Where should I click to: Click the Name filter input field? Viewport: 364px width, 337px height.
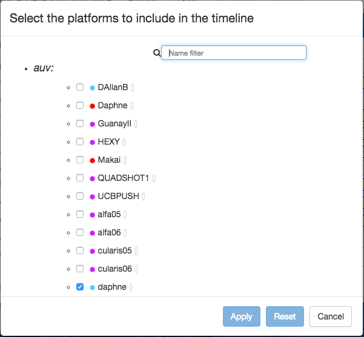click(234, 53)
